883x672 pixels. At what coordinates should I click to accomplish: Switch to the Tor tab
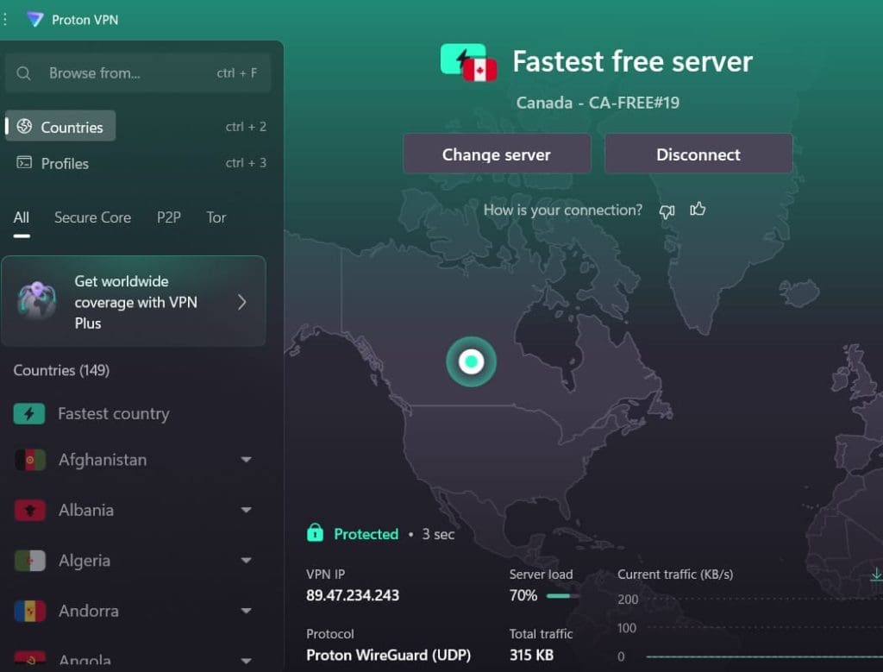216,217
